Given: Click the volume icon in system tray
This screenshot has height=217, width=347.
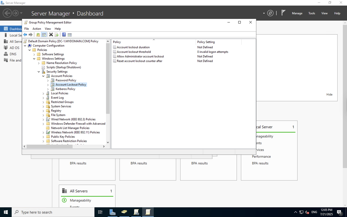Looking at the screenshot, I should pos(307,212).
